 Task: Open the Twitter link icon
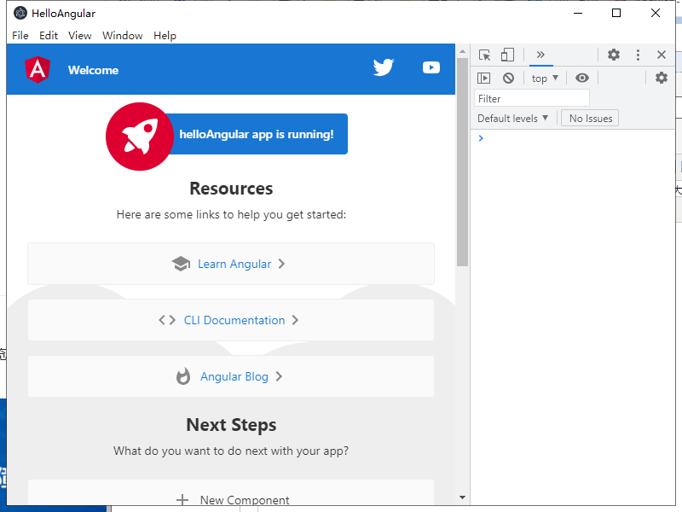coord(384,67)
